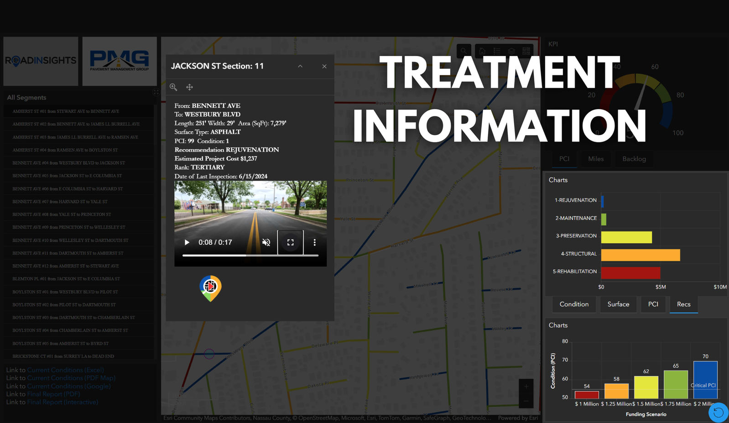Switch to the PCI tab beside Miles
Screen dimensions: 729x423
(564, 159)
